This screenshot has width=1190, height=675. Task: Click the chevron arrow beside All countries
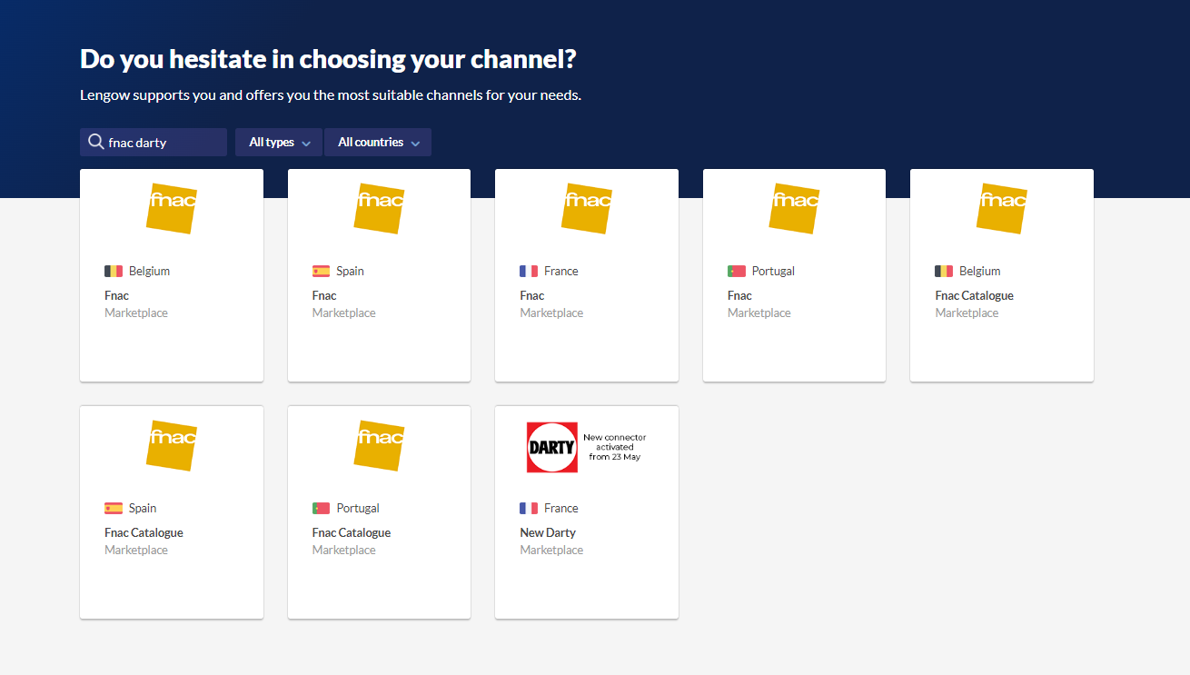[x=415, y=144]
